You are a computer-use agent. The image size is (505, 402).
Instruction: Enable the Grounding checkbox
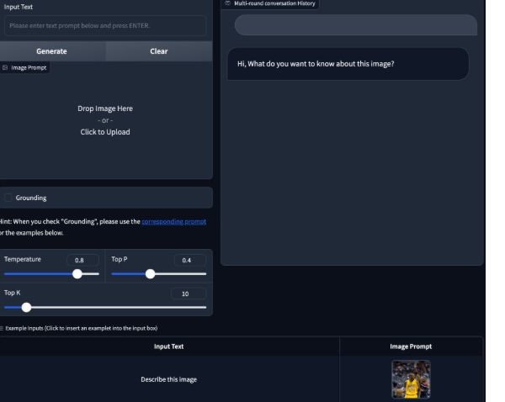pos(8,198)
